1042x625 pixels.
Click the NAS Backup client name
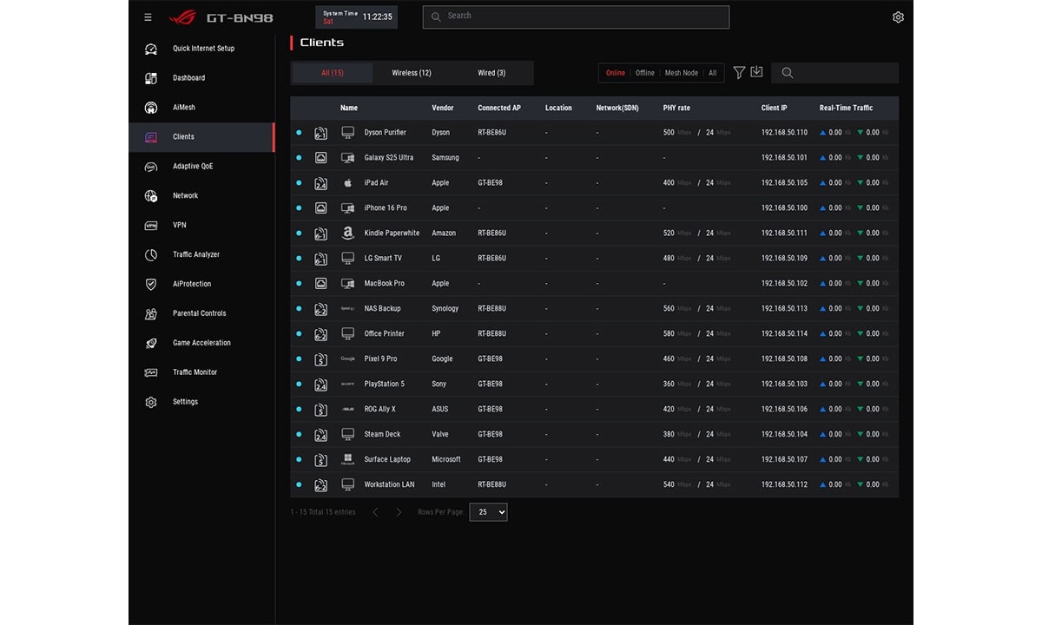pos(383,309)
